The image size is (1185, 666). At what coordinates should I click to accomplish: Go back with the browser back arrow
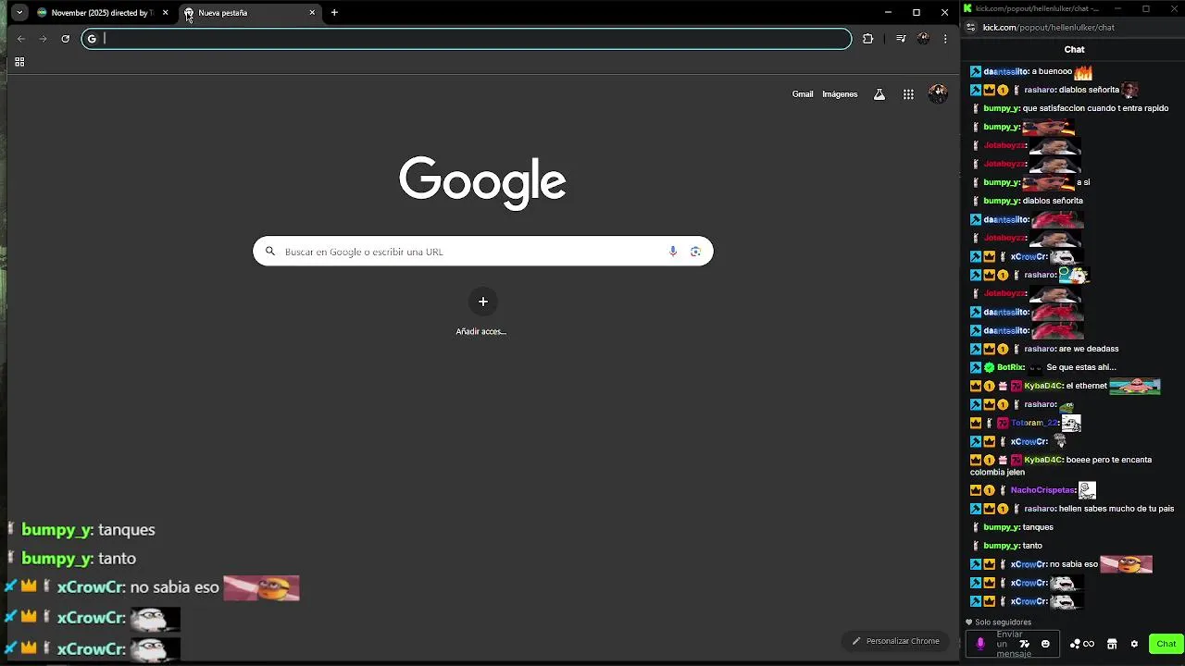pyautogui.click(x=21, y=39)
